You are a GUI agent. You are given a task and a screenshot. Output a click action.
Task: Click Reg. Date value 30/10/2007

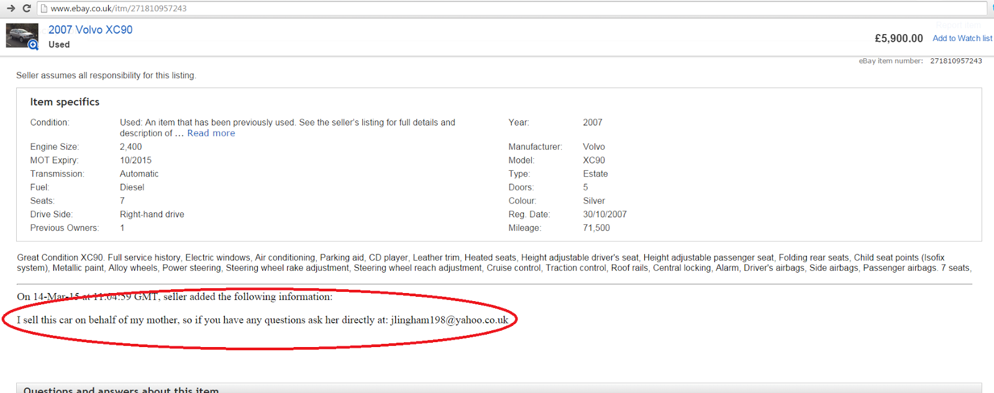[x=604, y=215]
